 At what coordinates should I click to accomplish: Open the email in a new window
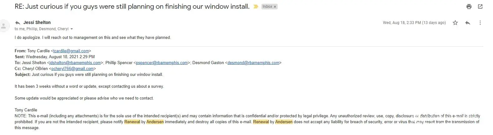pyautogui.click(x=480, y=7)
